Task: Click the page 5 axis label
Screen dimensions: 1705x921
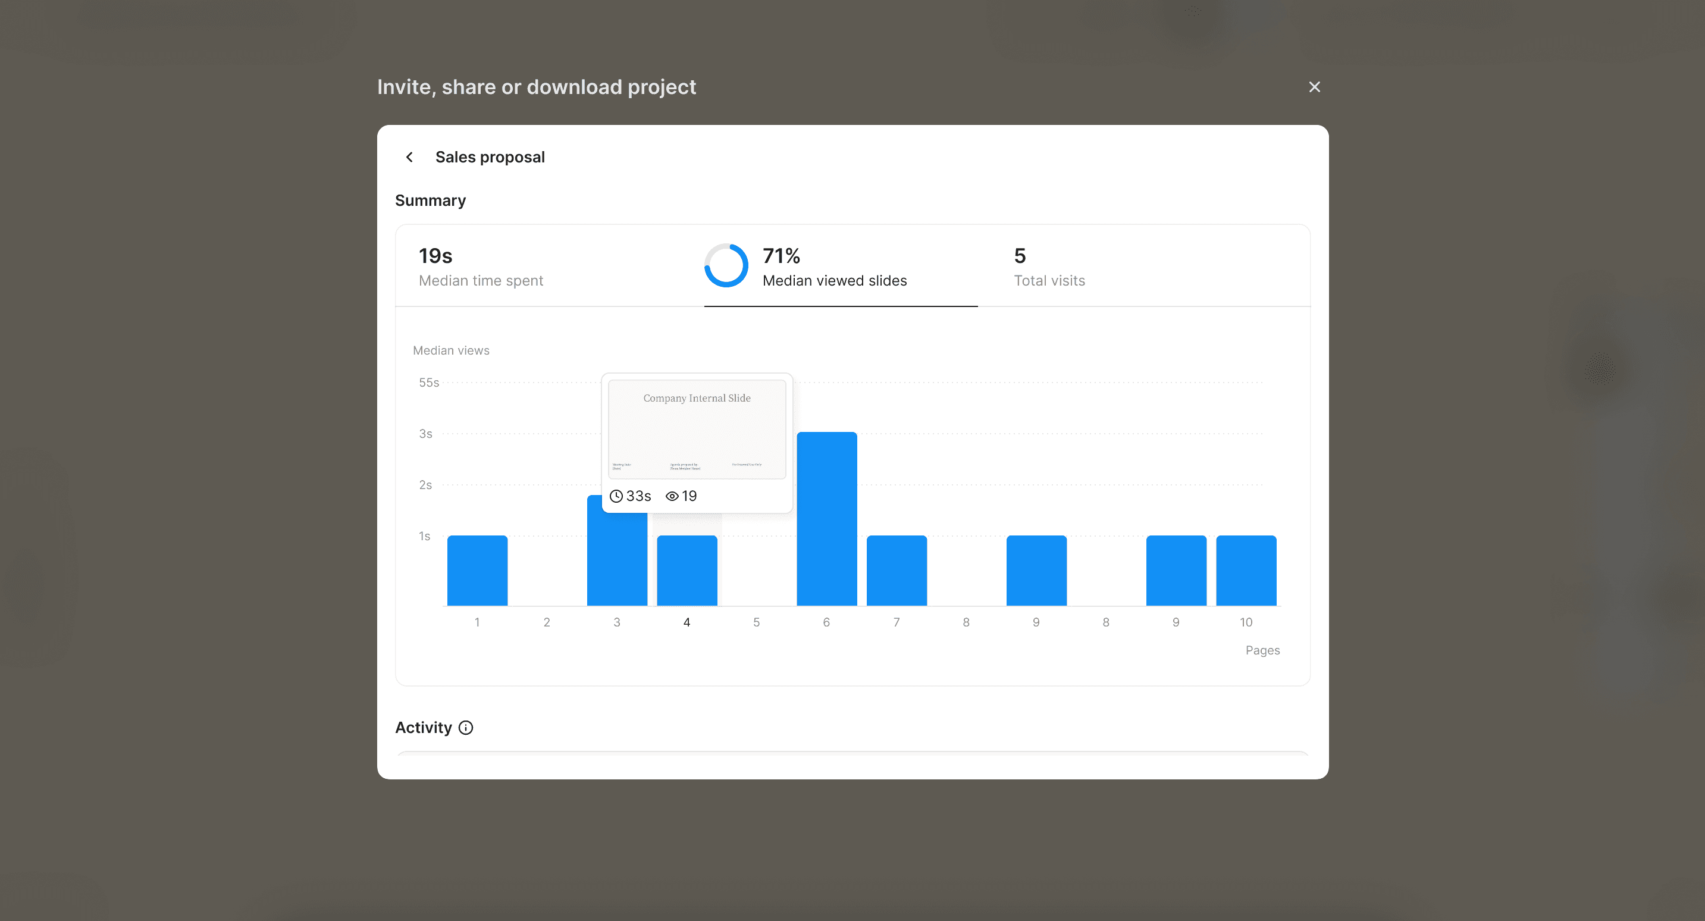Action: click(757, 622)
